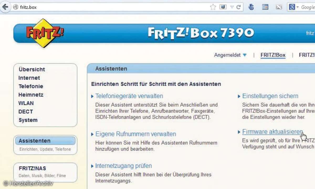Open the Telefonie menu item
This screenshot has width=315, height=189.
point(31,86)
